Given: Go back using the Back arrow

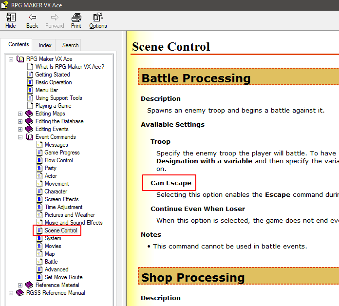Looking at the screenshot, I should coord(32,18).
